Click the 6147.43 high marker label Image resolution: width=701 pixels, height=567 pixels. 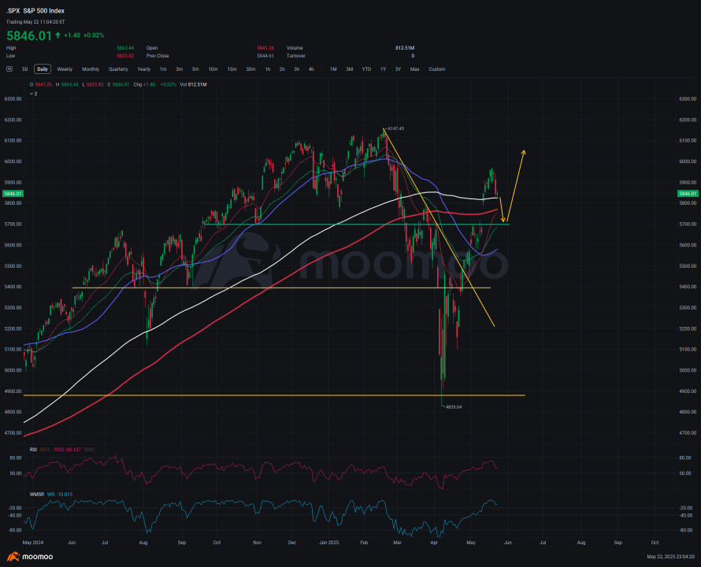tap(395, 128)
